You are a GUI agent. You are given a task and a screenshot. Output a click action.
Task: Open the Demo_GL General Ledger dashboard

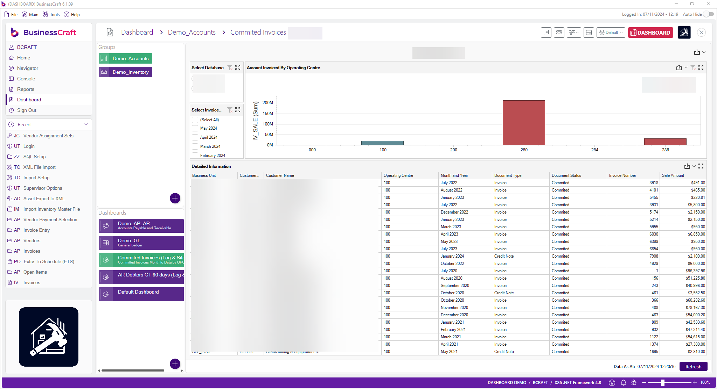141,243
